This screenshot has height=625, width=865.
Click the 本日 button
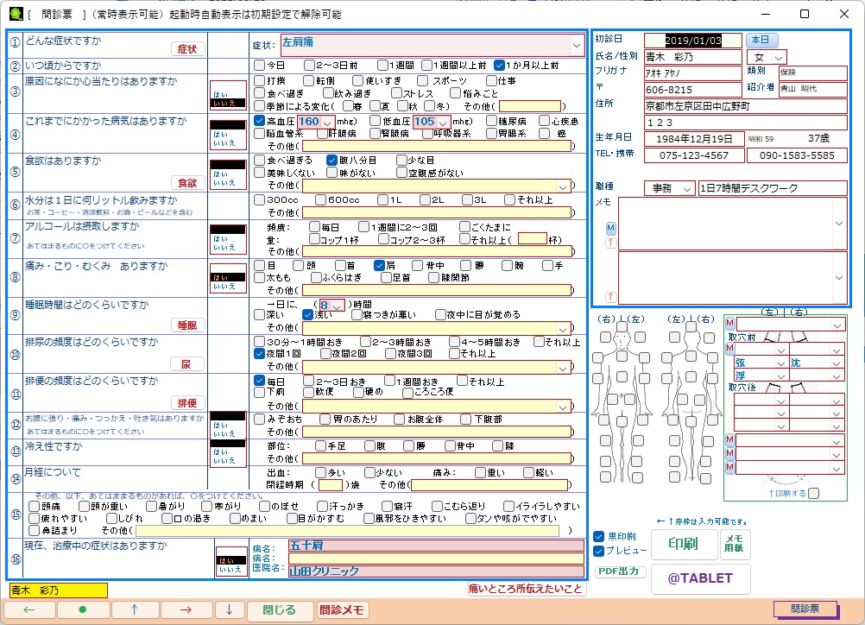[x=761, y=40]
